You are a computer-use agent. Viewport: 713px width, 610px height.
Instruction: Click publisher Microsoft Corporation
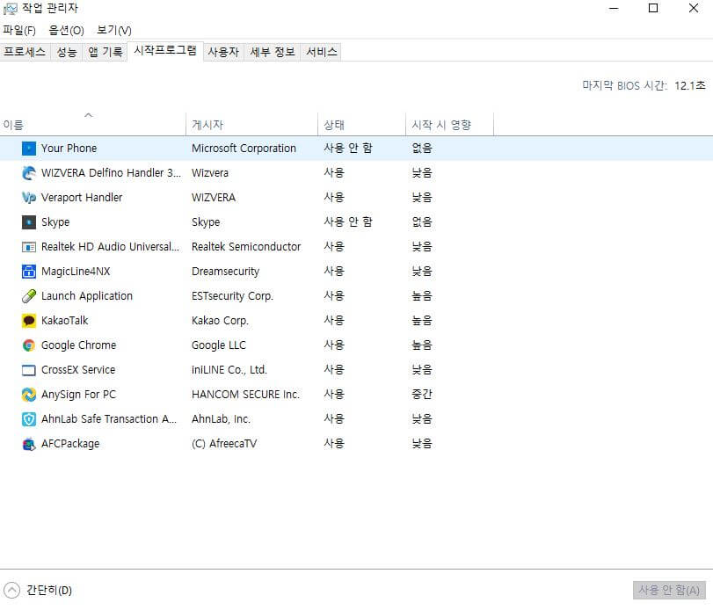click(x=244, y=149)
